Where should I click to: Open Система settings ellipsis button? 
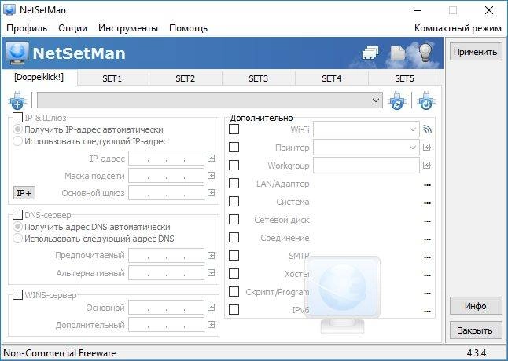point(427,203)
